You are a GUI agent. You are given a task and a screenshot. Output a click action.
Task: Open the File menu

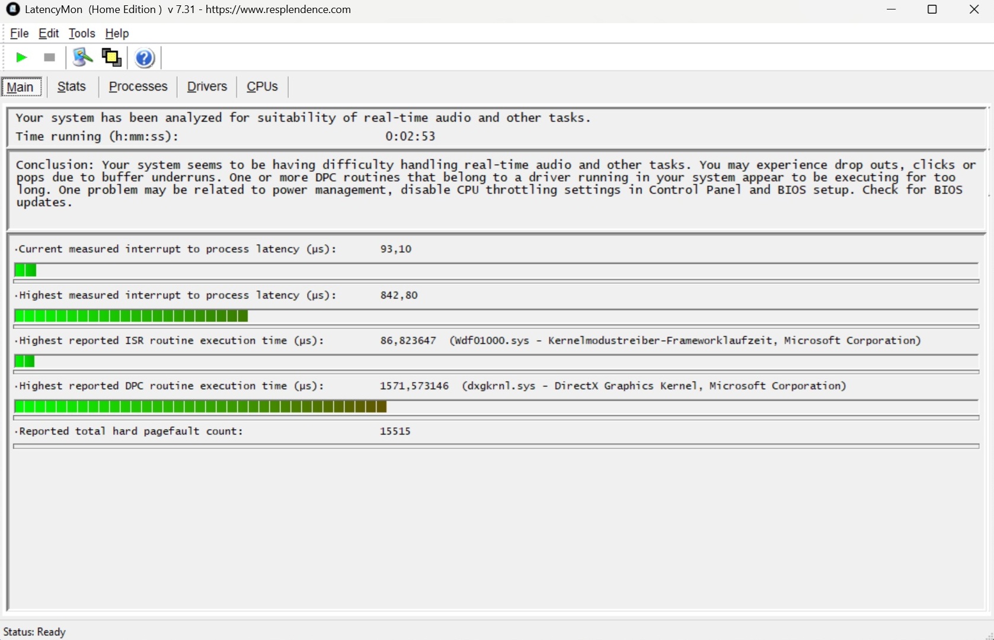19,33
